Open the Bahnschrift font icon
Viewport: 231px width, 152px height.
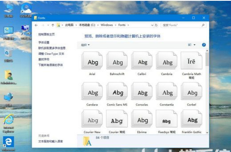[x=117, y=60]
